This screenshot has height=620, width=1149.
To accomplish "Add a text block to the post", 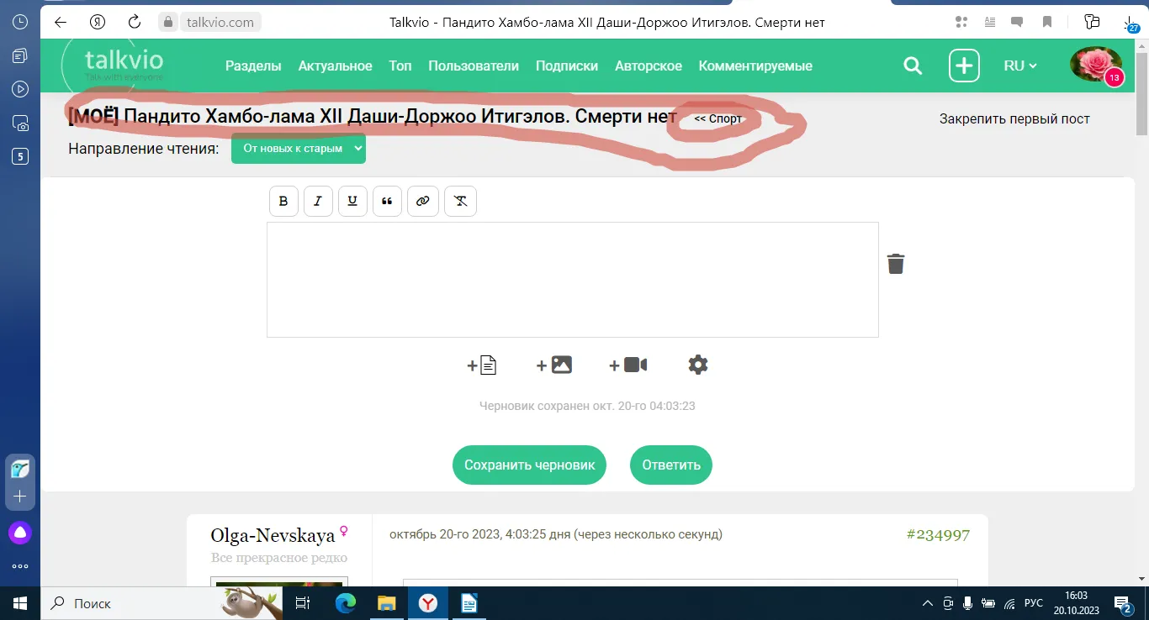I will click(x=482, y=365).
